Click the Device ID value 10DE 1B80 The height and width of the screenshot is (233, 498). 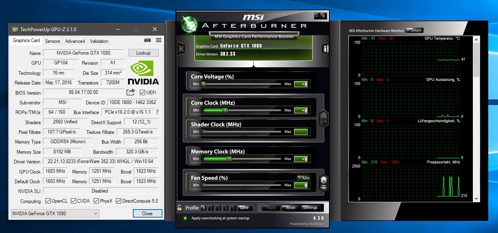coord(133,102)
